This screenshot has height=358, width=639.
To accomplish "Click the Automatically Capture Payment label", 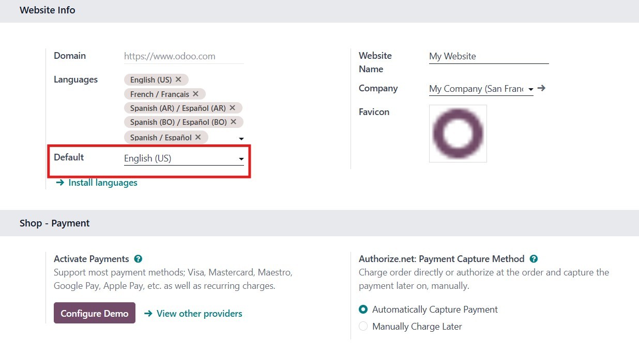I will point(435,310).
